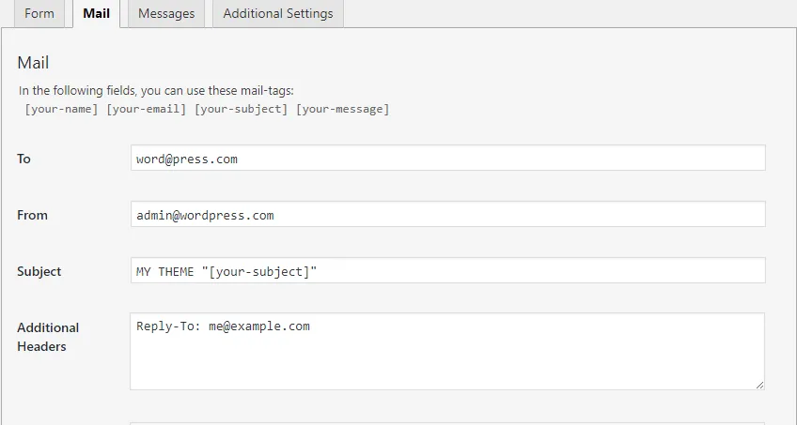
Task: Focus the From address field
Action: [x=447, y=215]
